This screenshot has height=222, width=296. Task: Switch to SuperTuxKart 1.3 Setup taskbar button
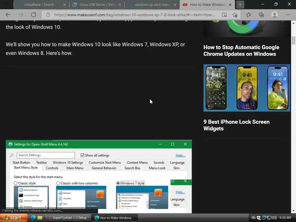click(68, 218)
